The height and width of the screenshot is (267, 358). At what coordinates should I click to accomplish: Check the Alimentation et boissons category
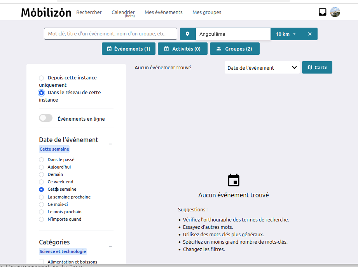click(42, 262)
